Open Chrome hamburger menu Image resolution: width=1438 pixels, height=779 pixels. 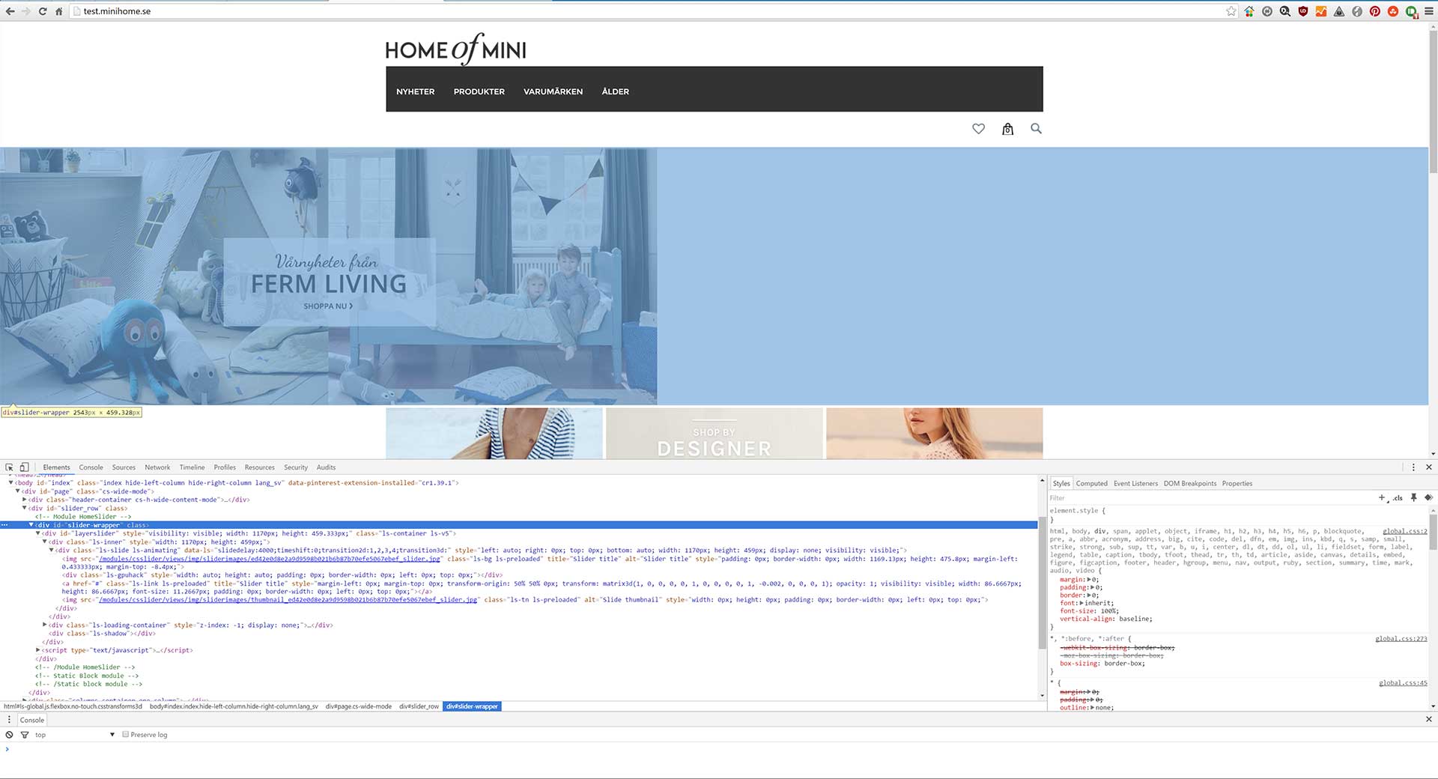[1429, 11]
